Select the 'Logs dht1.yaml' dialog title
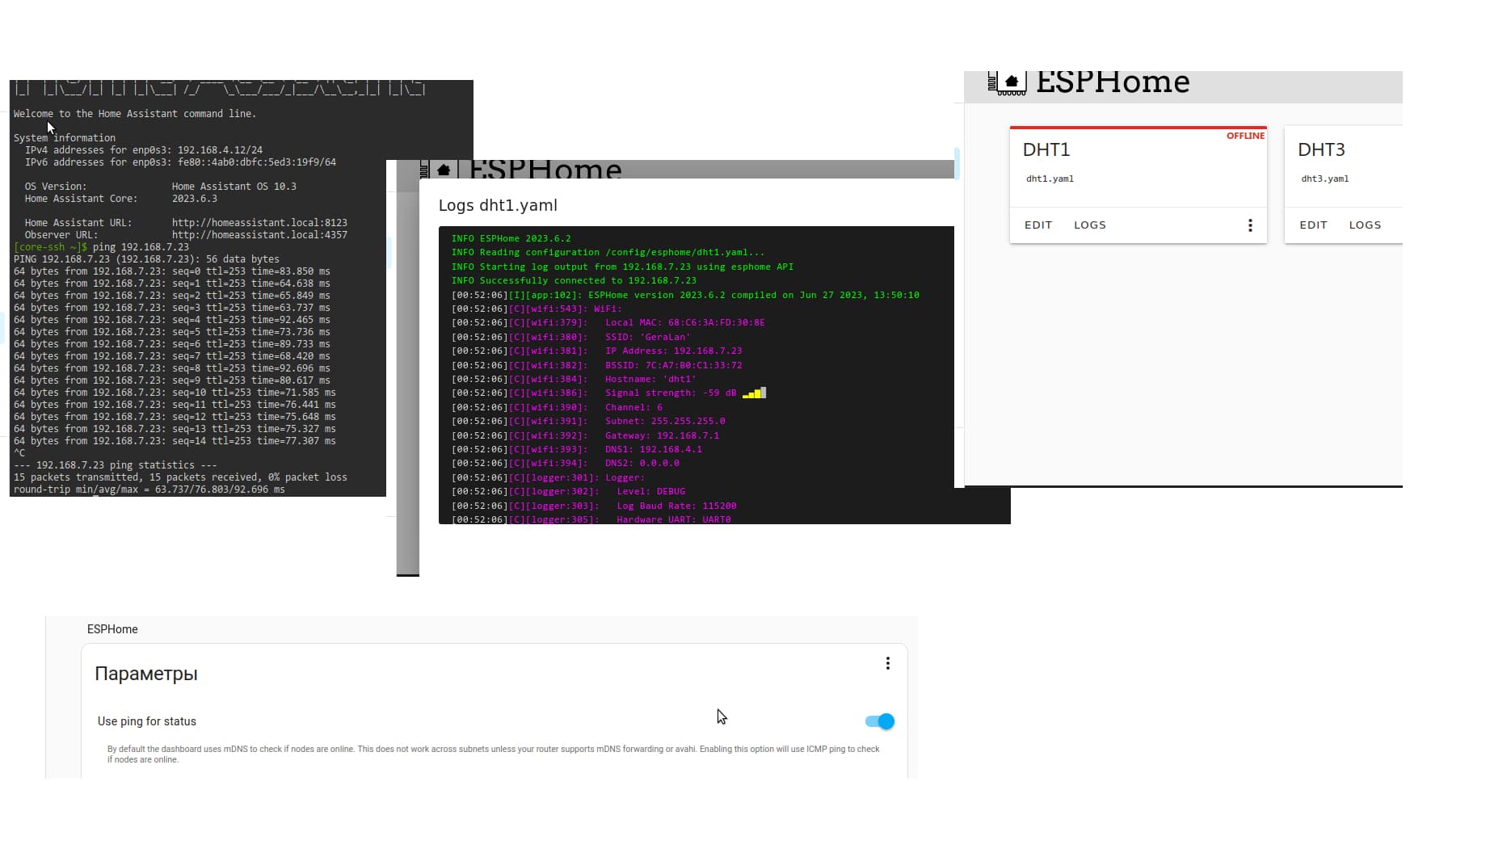This screenshot has height=853, width=1511. (x=498, y=205)
